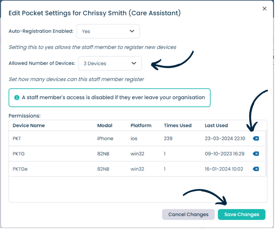Select the PKTG device row

[x=137, y=154]
